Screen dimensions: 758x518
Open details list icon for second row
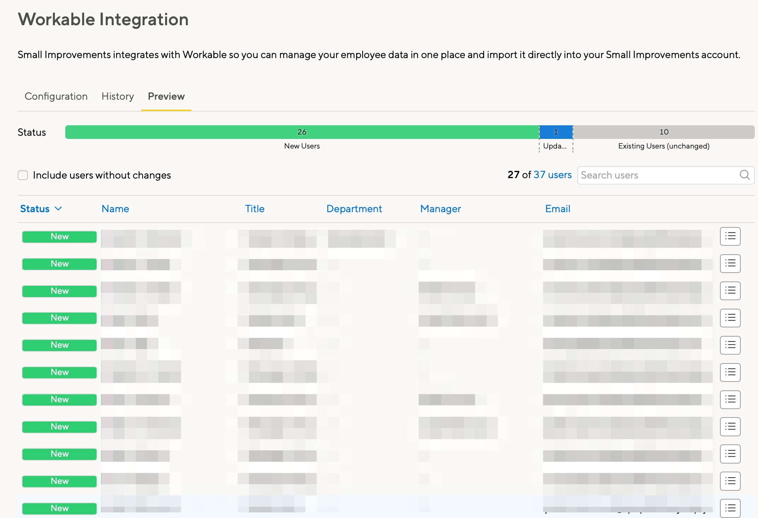[730, 263]
